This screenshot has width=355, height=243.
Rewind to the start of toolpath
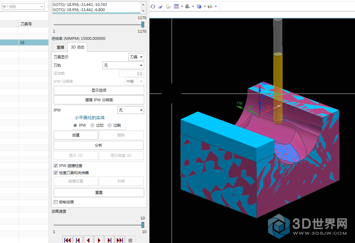pos(67,240)
